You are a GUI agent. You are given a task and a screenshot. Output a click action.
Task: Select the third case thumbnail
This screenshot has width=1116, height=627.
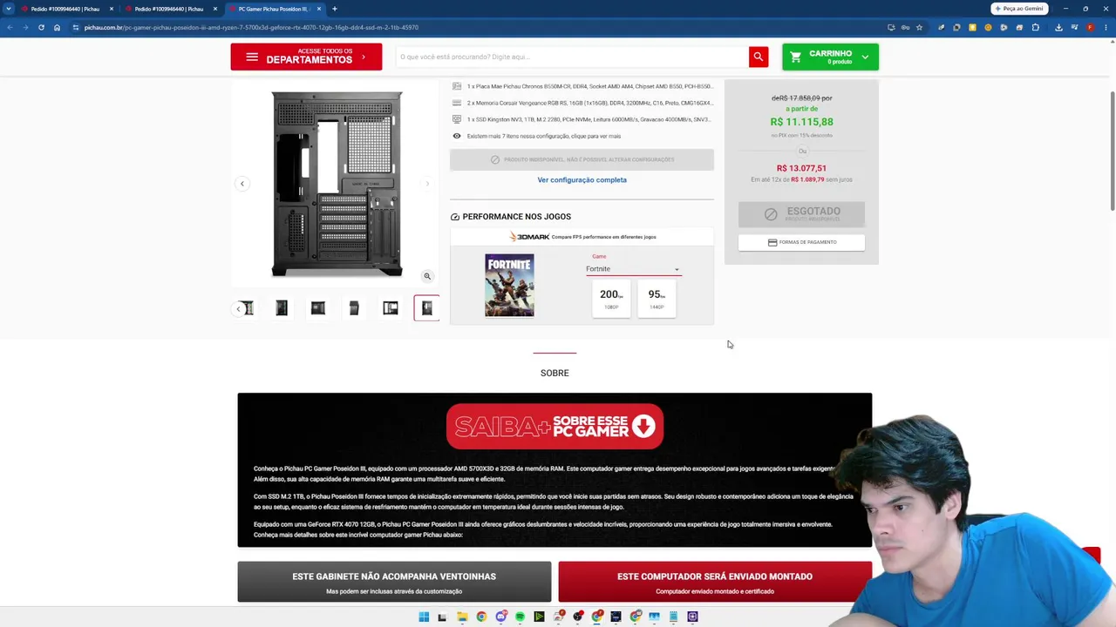pyautogui.click(x=318, y=308)
